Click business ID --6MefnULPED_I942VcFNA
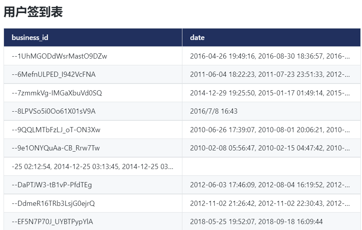Screen dimensions: 362x230 (54, 74)
